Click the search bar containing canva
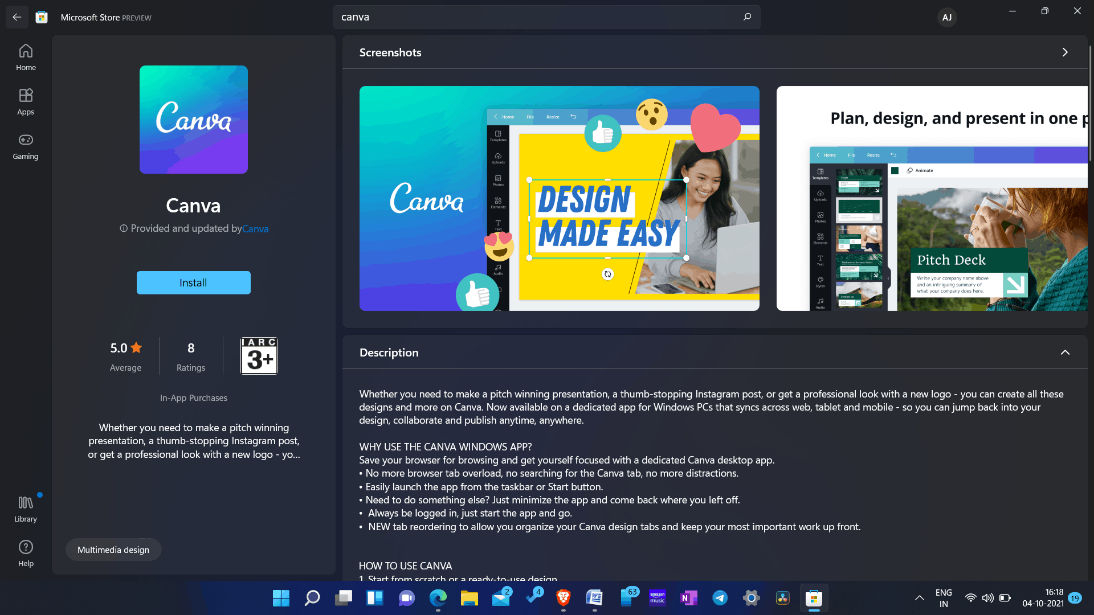This screenshot has width=1094, height=615. point(547,17)
